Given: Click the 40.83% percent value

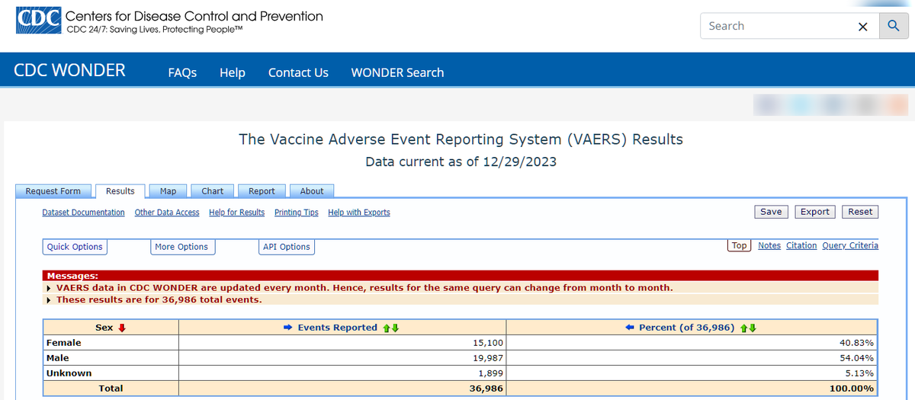Looking at the screenshot, I should [x=856, y=343].
